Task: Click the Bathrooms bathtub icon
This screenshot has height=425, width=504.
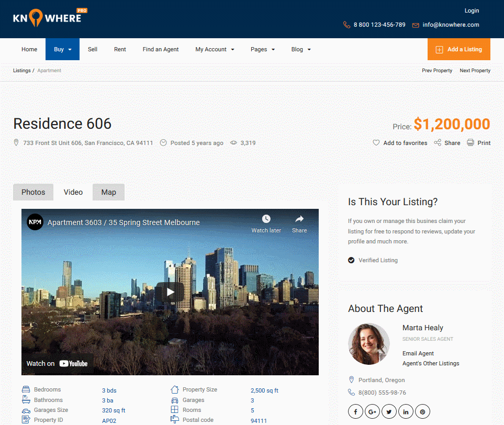Action: (x=26, y=399)
